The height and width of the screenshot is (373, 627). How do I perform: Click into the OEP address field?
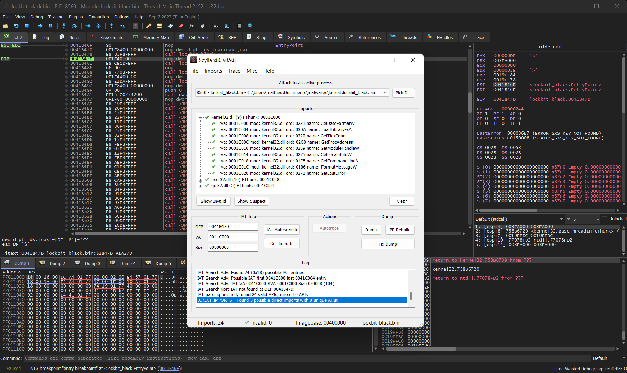(233, 227)
